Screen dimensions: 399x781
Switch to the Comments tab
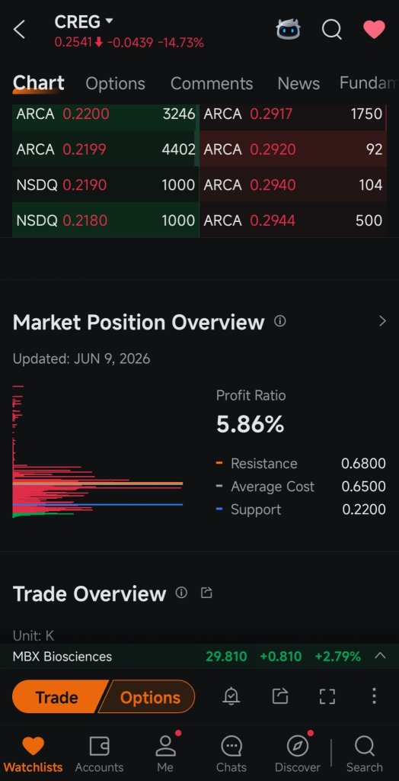[x=212, y=84]
